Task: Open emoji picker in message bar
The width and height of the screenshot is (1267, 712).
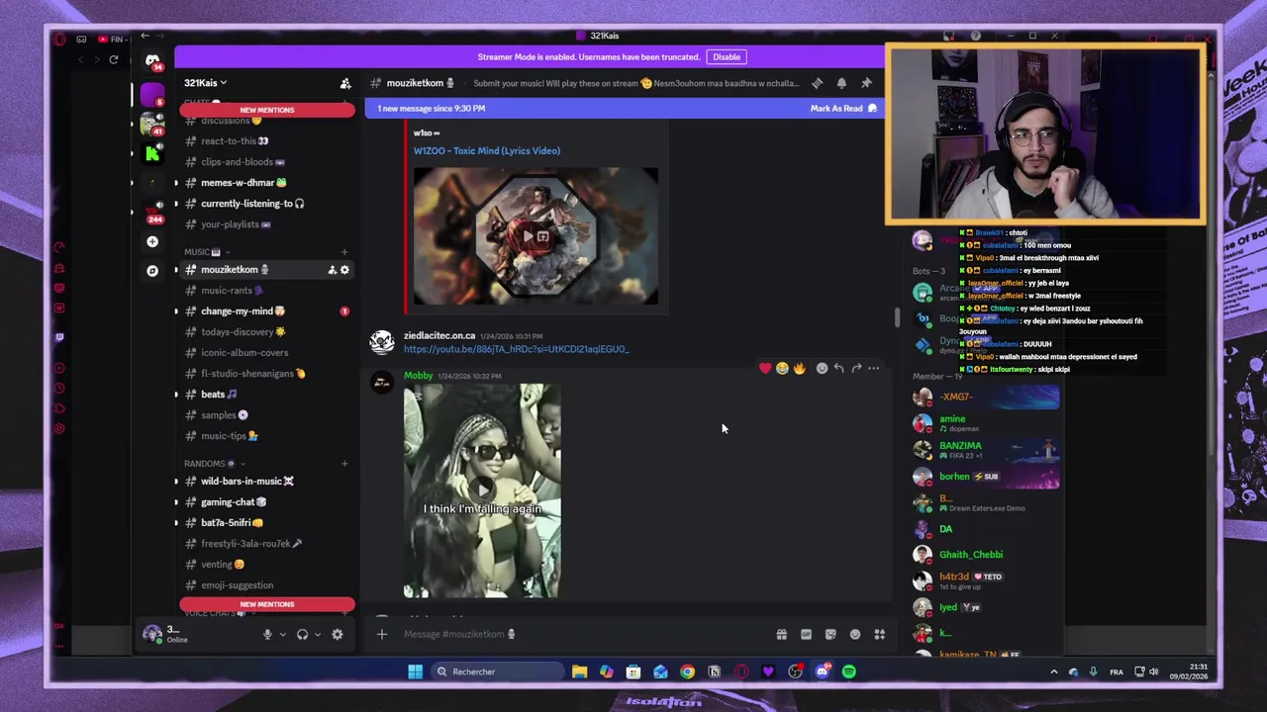Action: pos(855,635)
